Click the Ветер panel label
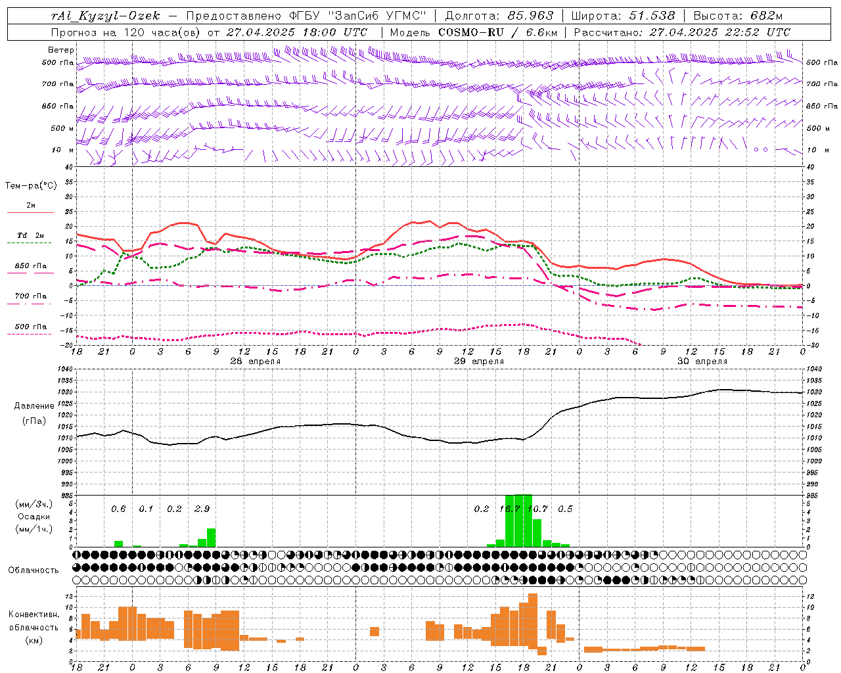 [61, 50]
